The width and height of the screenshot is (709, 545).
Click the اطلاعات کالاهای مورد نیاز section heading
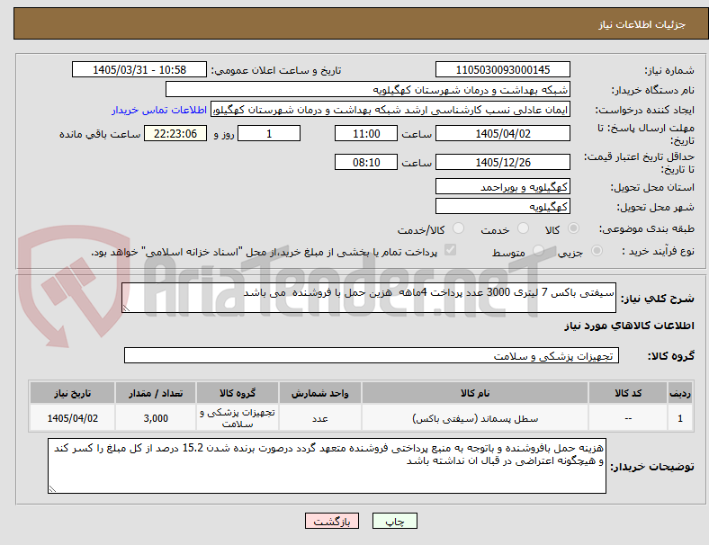tap(629, 326)
